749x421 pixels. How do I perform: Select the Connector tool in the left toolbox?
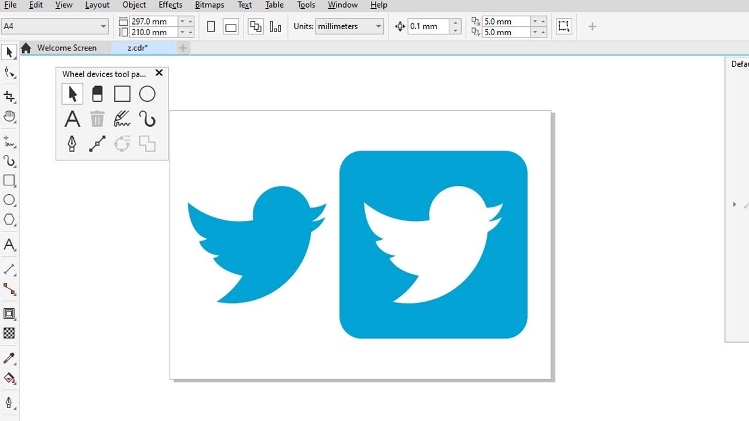point(9,289)
